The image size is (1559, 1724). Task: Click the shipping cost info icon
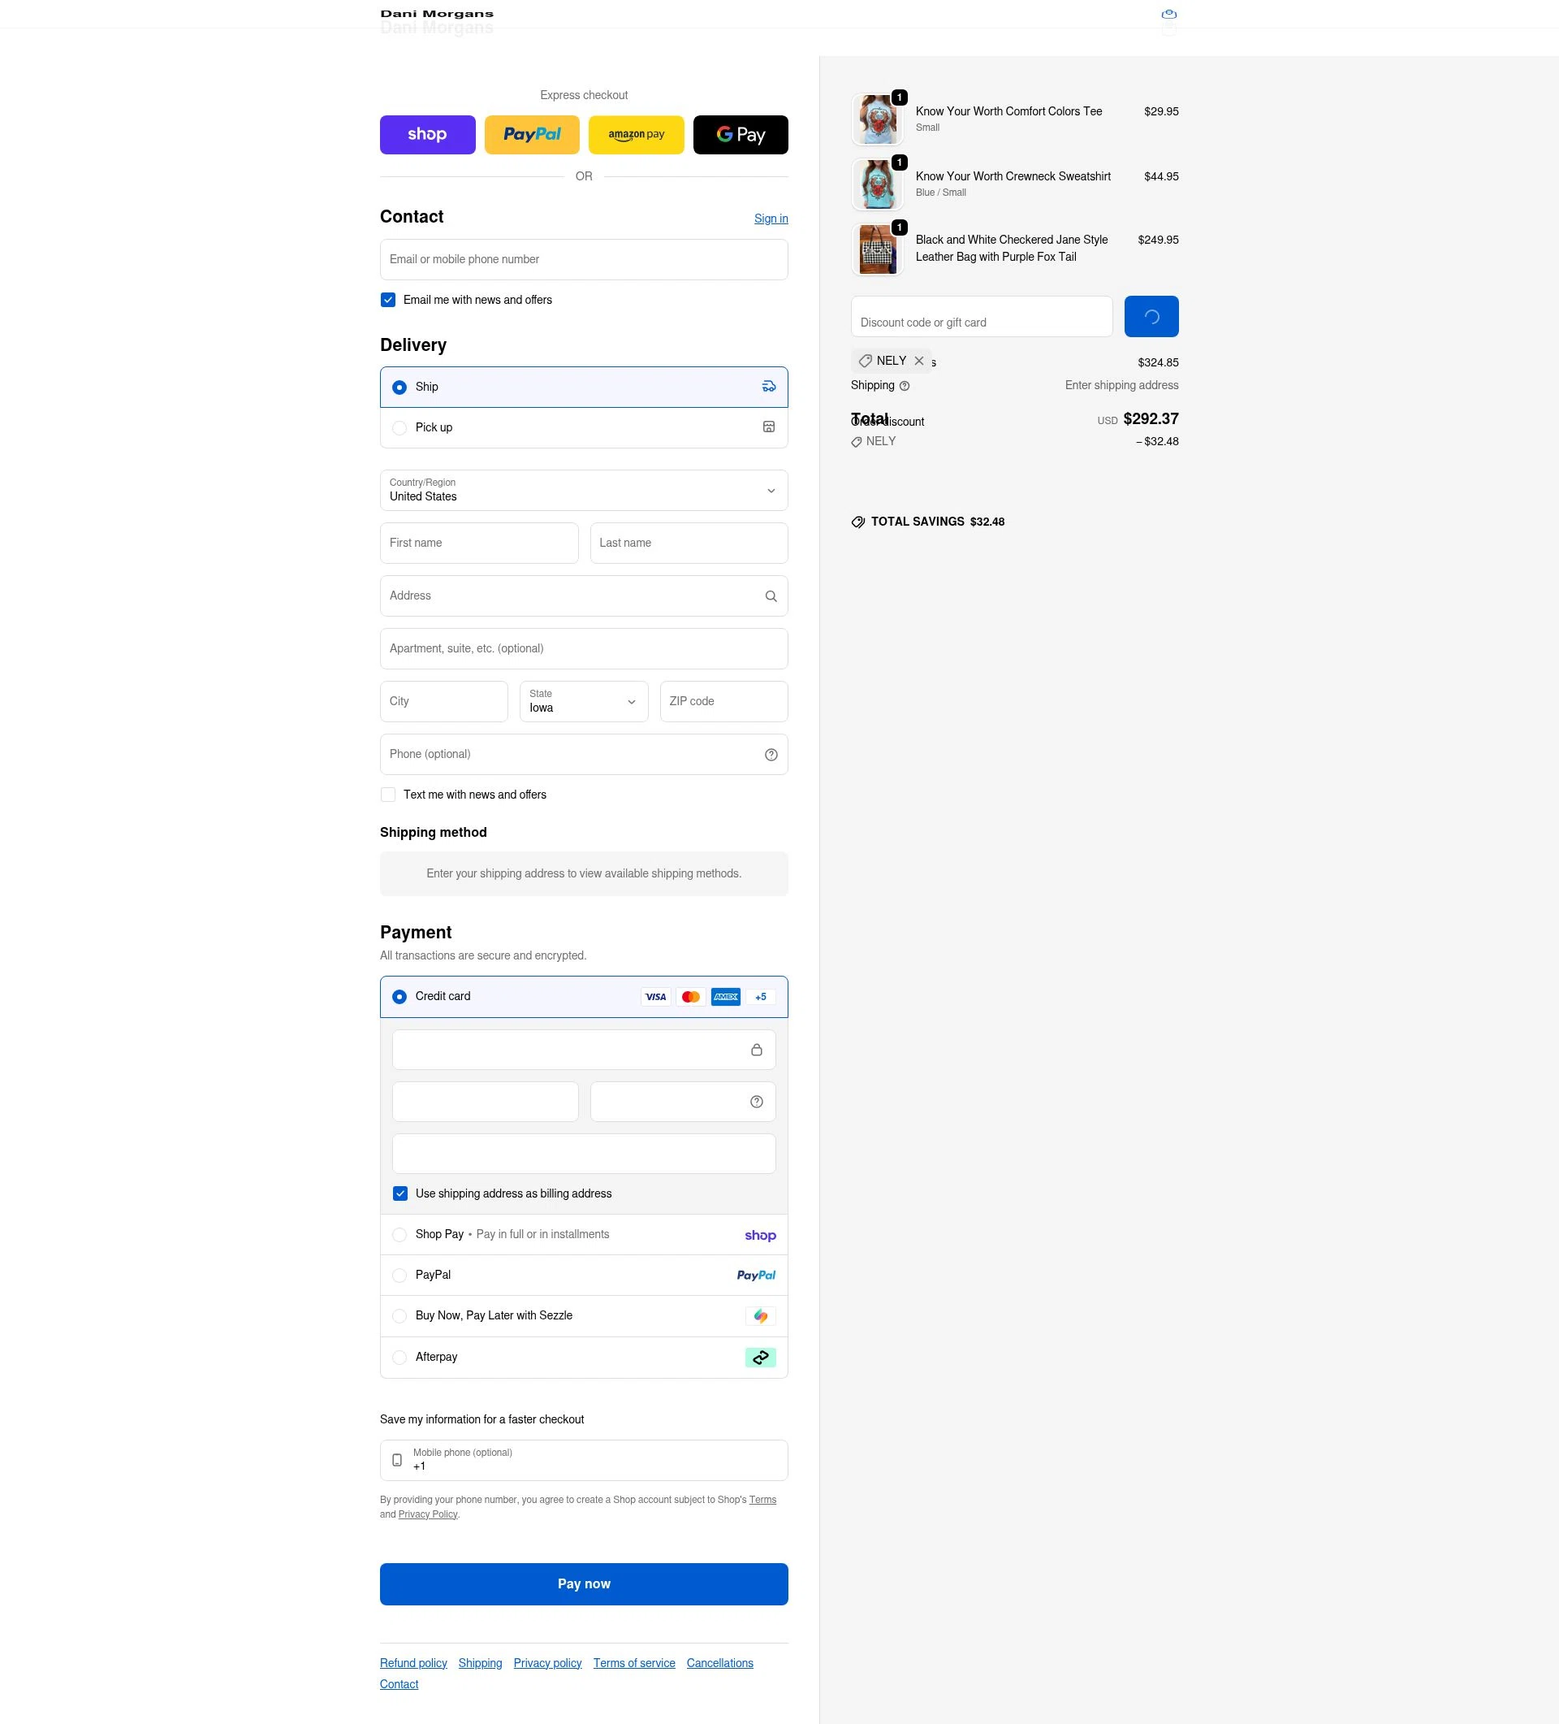pos(905,386)
